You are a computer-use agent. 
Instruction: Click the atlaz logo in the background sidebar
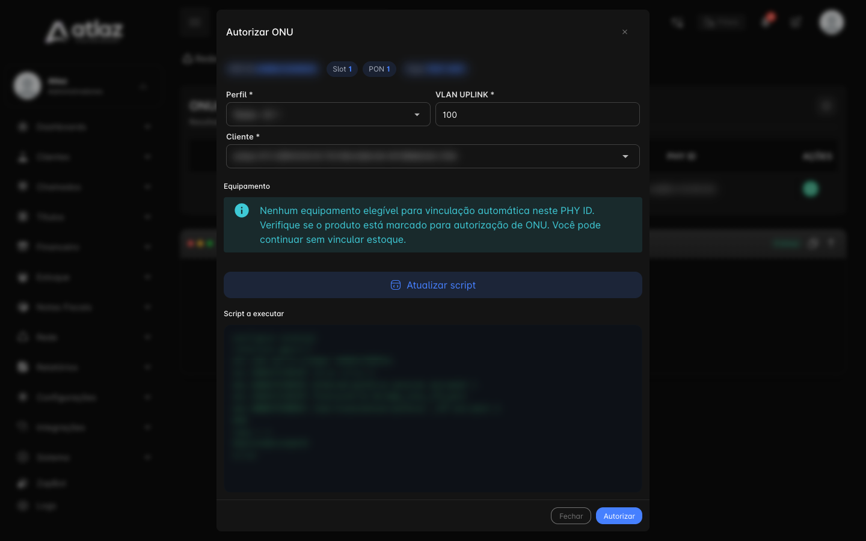pos(84,31)
